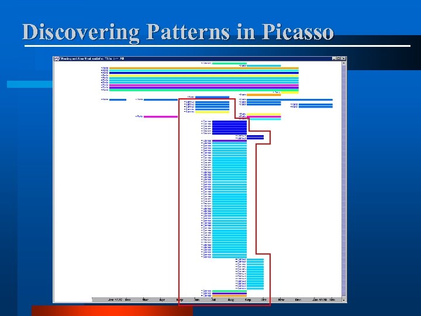Maximize the timeline window

pyautogui.click(x=339, y=59)
